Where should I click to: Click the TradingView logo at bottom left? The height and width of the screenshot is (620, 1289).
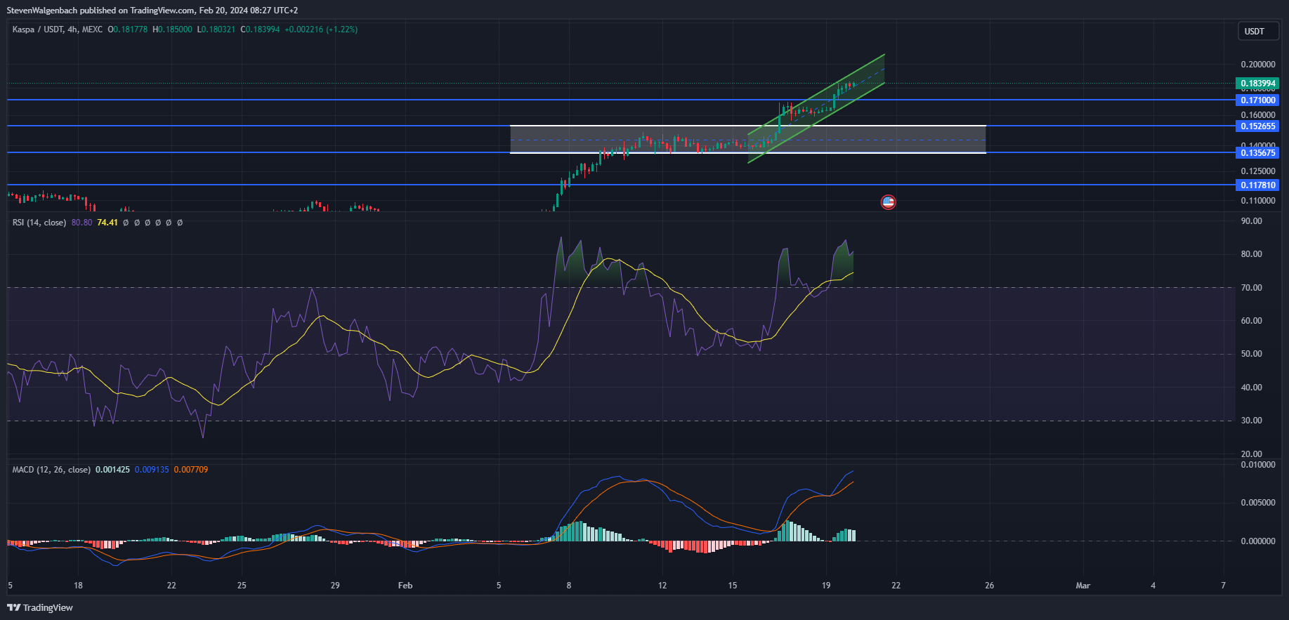[40, 607]
